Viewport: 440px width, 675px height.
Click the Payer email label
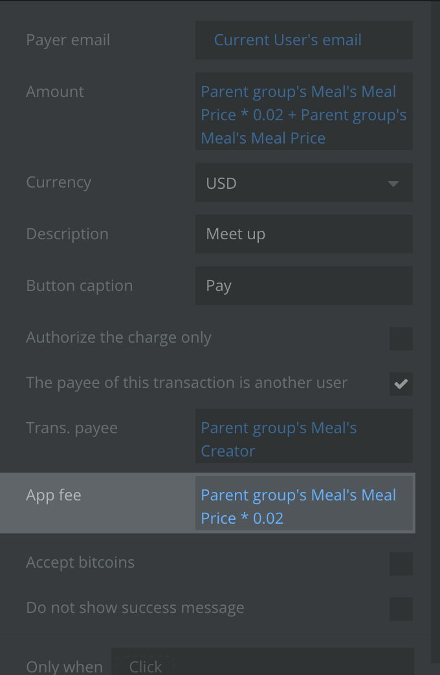(68, 40)
